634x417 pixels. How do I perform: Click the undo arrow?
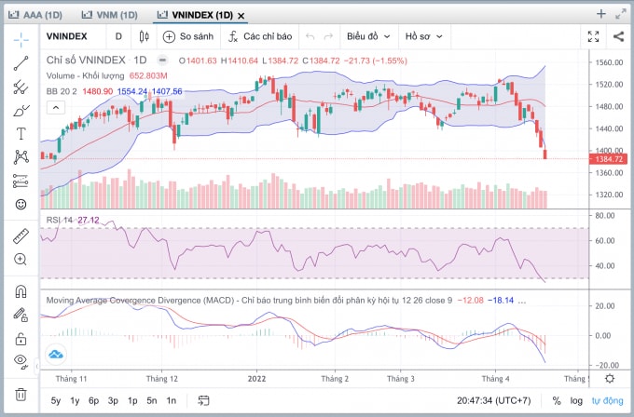pyautogui.click(x=310, y=36)
